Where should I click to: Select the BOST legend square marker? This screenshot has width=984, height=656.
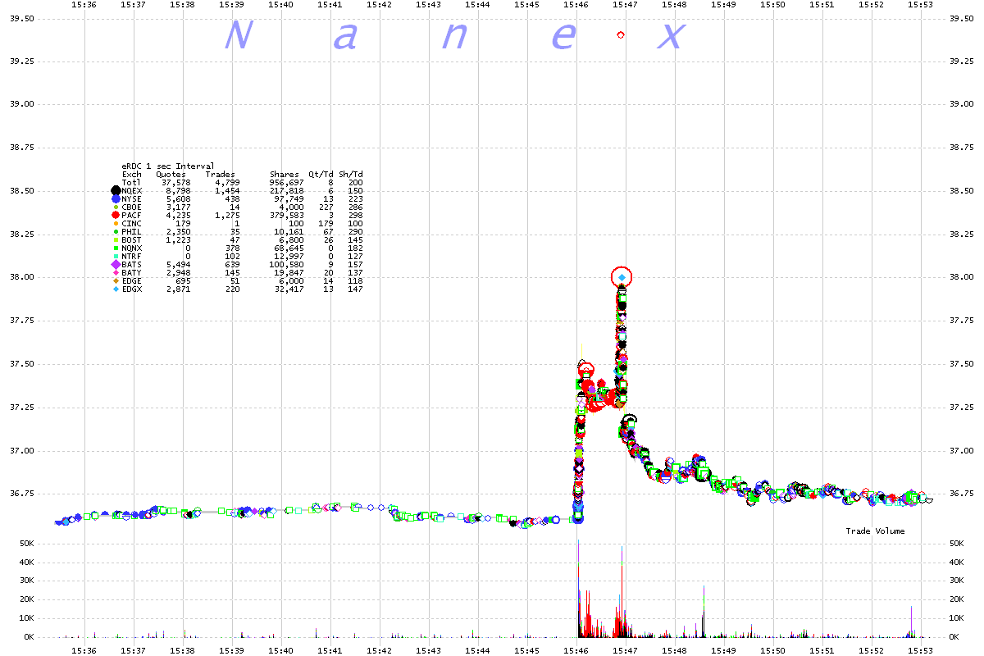(x=116, y=239)
